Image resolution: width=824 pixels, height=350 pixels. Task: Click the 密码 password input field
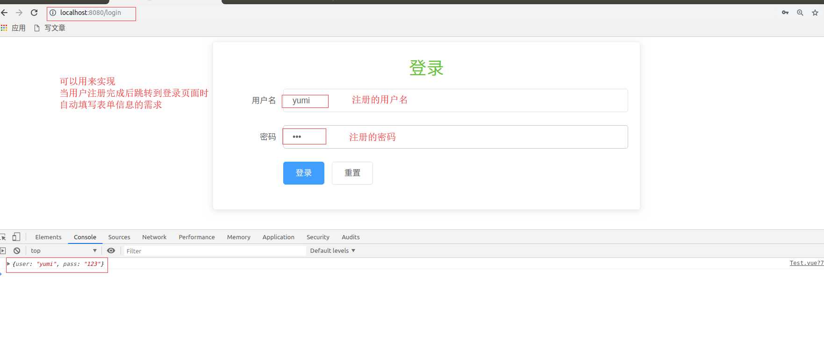[x=455, y=137]
